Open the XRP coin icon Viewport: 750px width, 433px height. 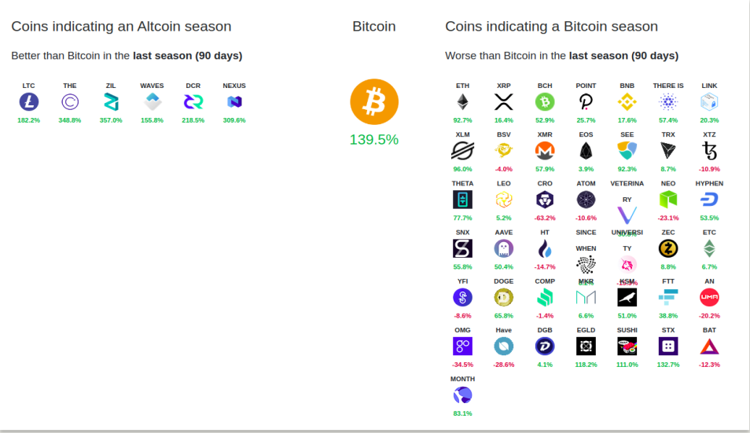pyautogui.click(x=504, y=102)
